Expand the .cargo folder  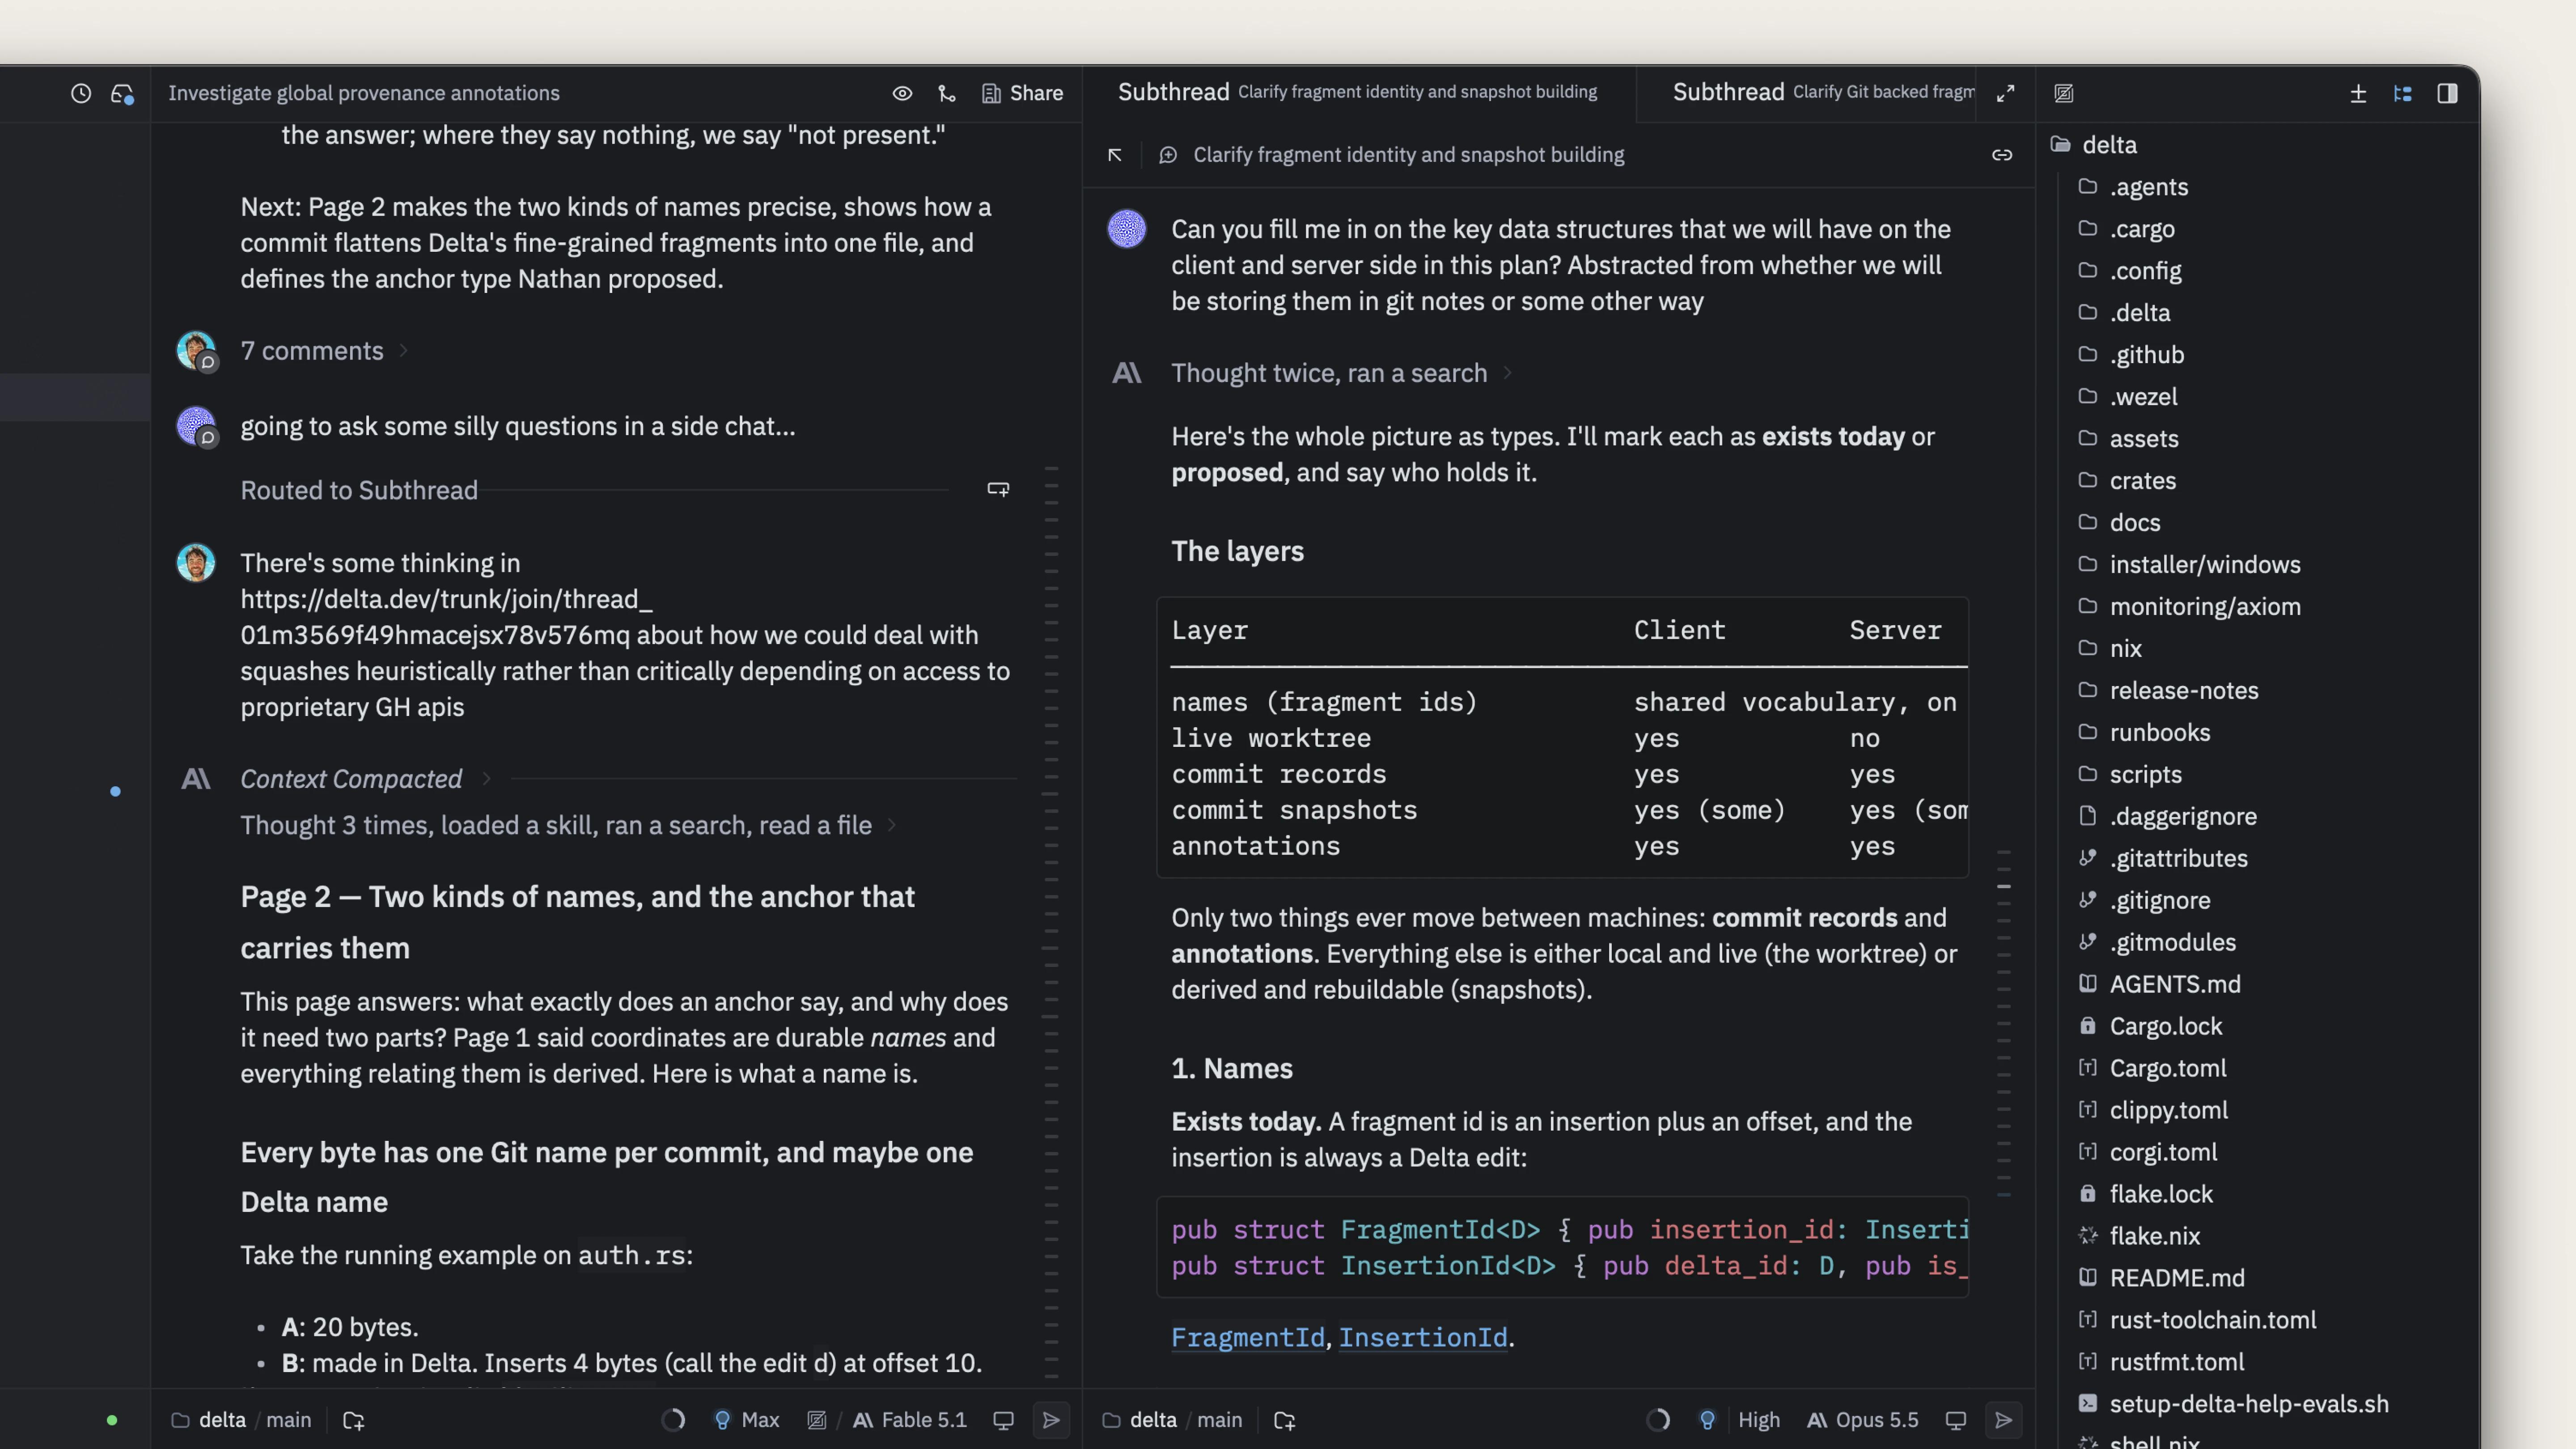2127,229
